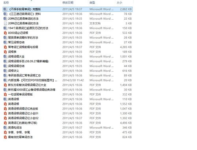
Task: Click the 类型 column header
Action: point(92,2)
